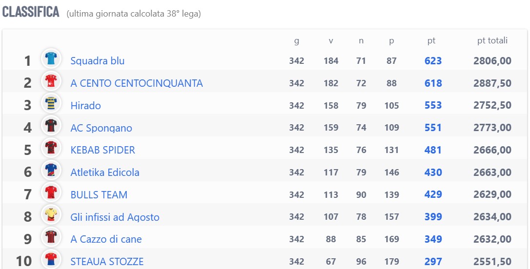Click the Atletika Edicola blue jersey icon

tap(51, 170)
